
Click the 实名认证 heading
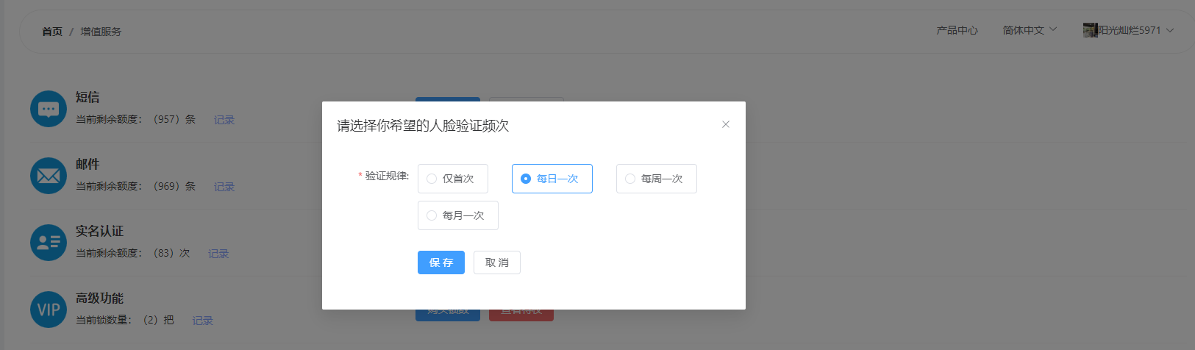click(99, 231)
